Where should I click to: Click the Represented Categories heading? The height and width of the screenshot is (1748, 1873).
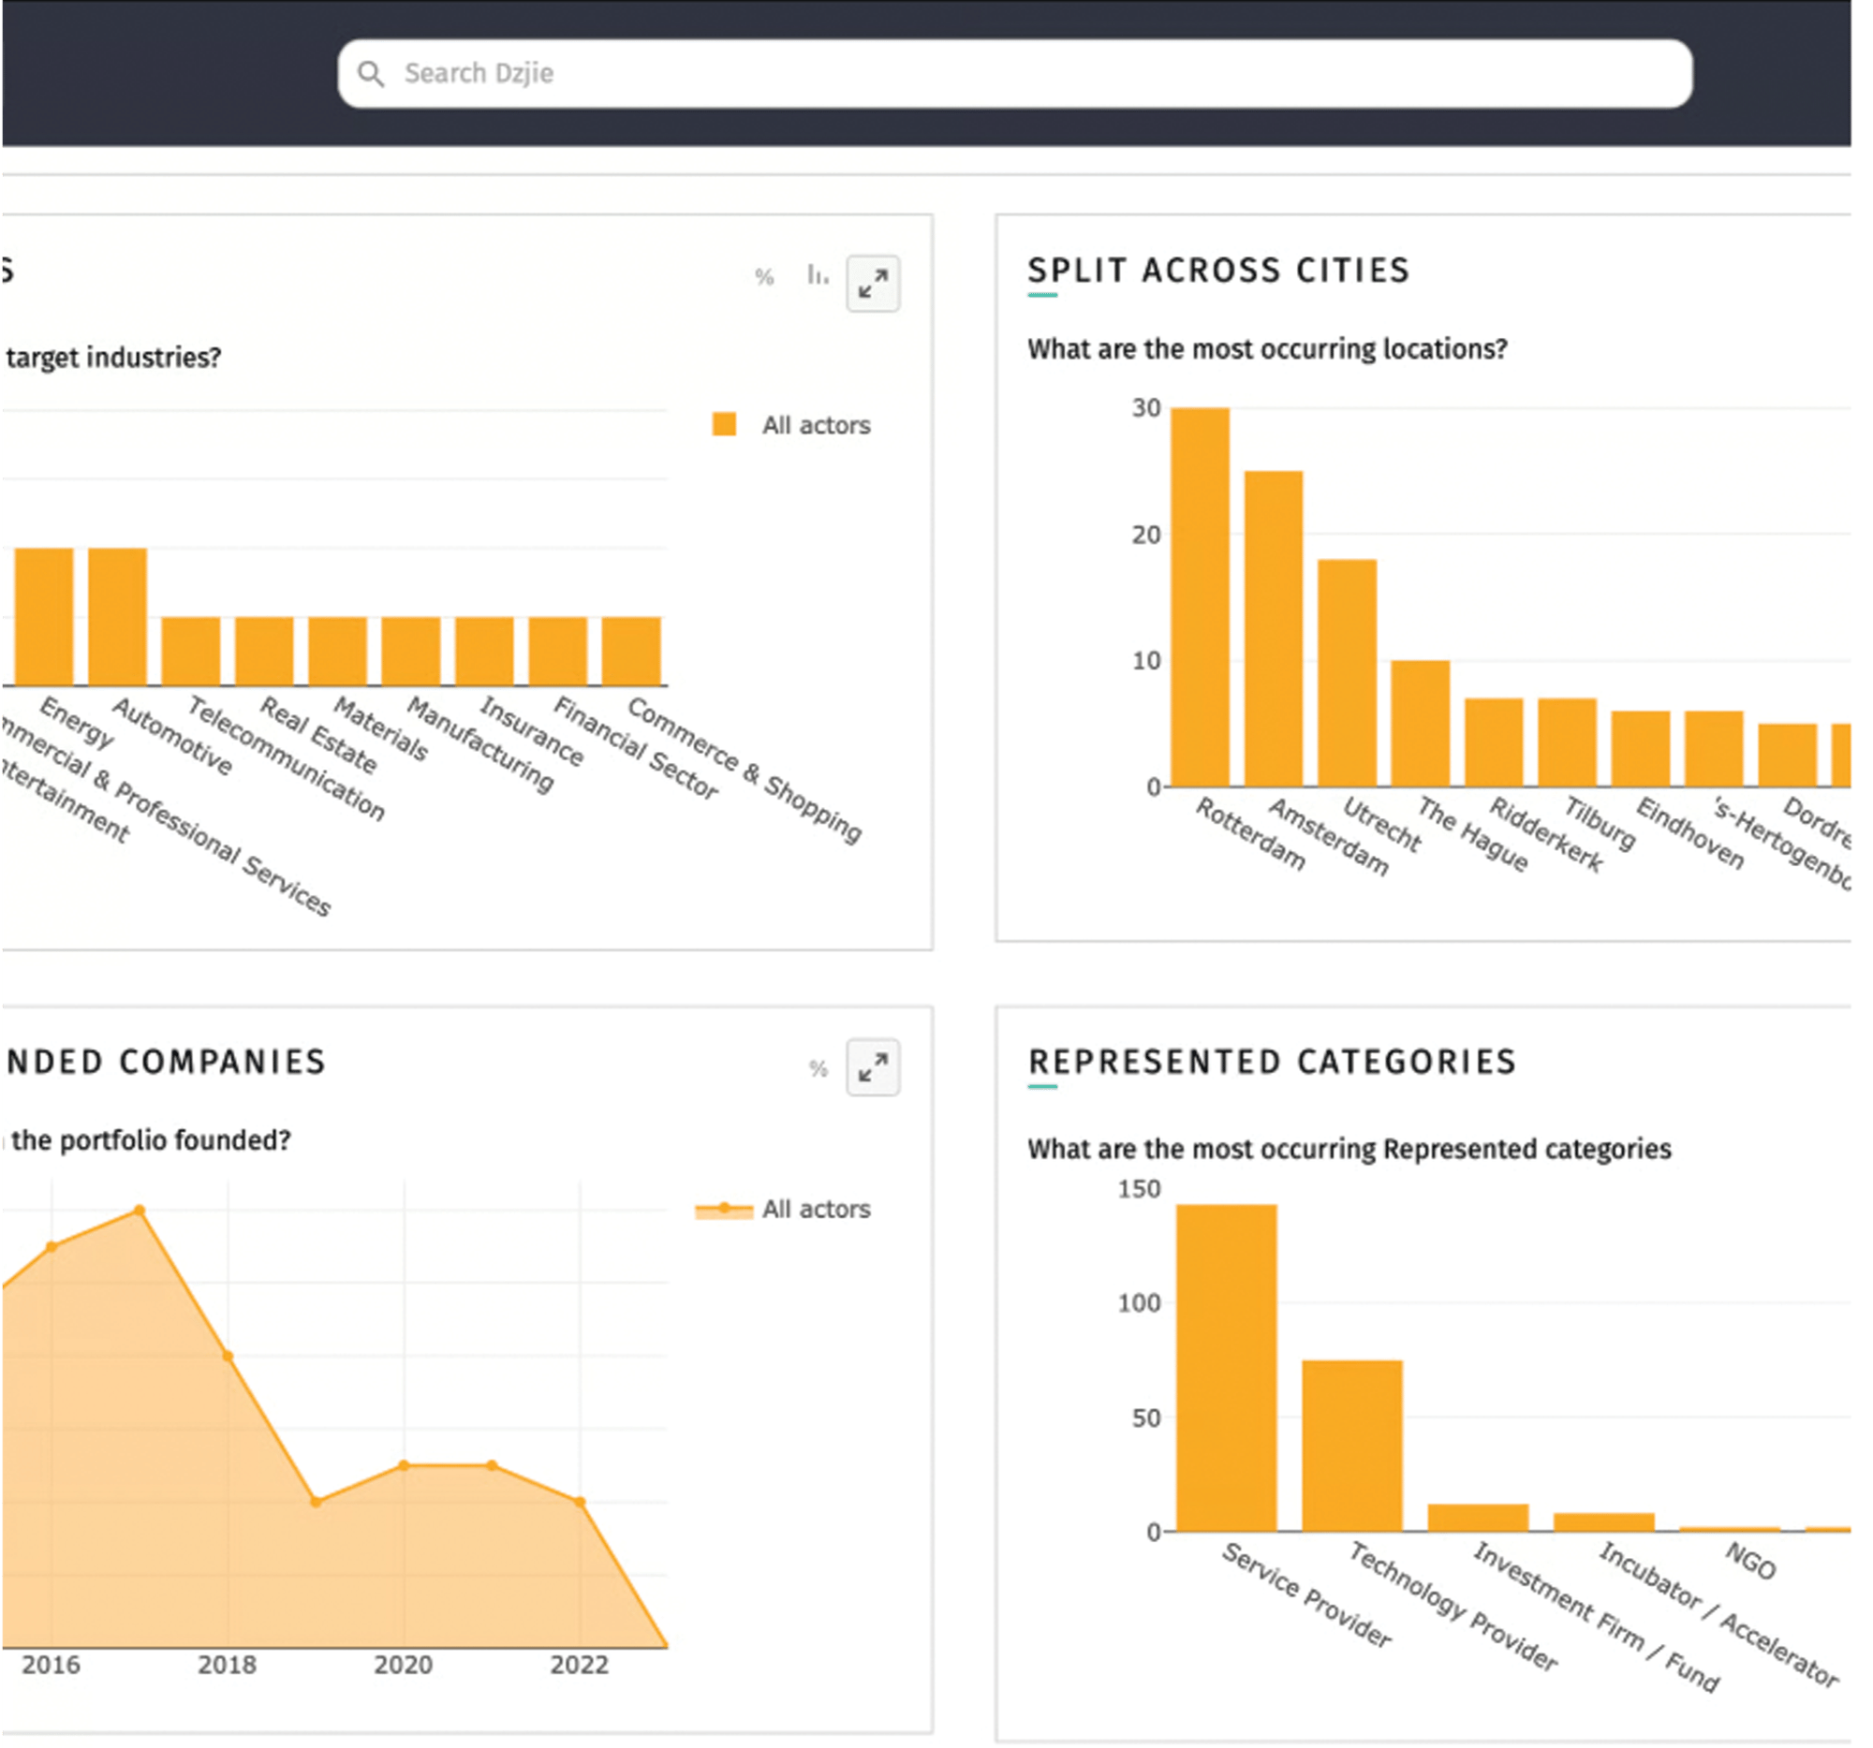pyautogui.click(x=1272, y=1063)
